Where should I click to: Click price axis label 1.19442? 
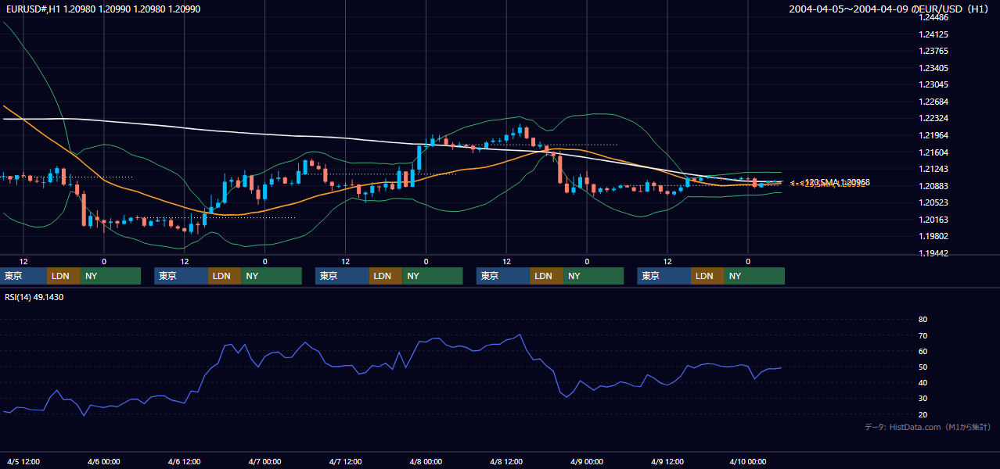(x=934, y=253)
